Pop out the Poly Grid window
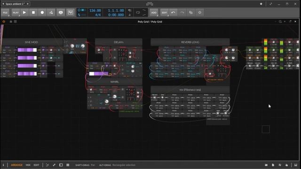301x169 pixels. [290, 22]
